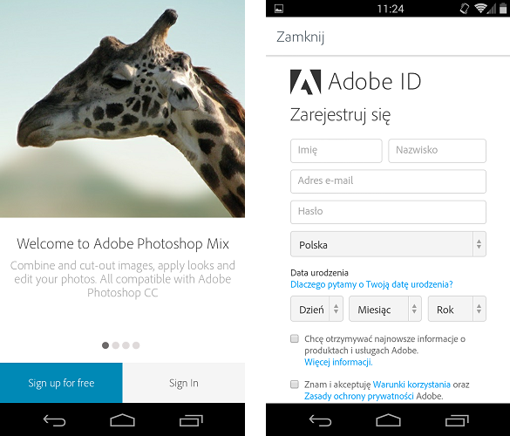Focus the Adres e-mail field
This screenshot has width=510, height=436.
coord(388,181)
